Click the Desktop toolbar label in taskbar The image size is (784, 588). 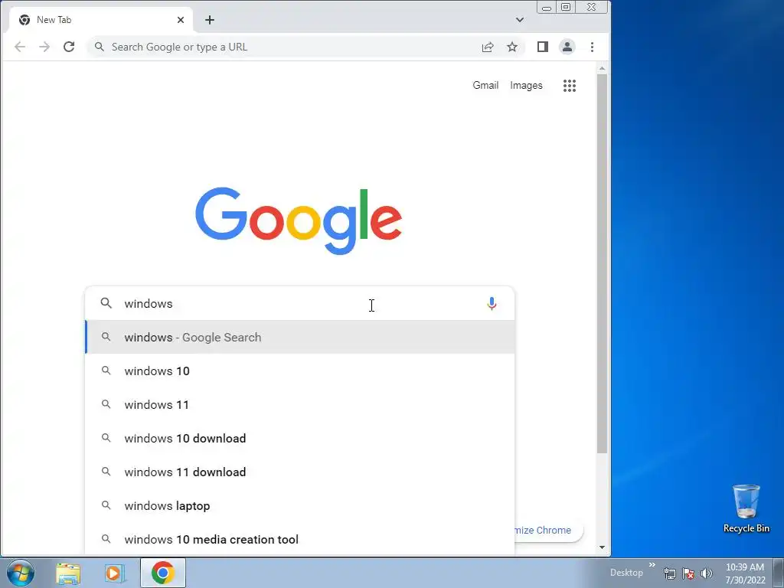pyautogui.click(x=626, y=573)
